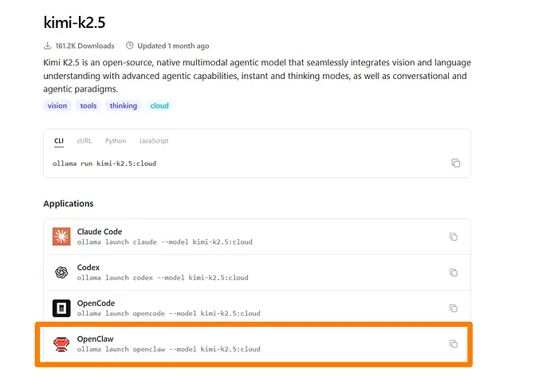Viewport: 558px width, 377px height.
Task: Open the OpenCode application name
Action: pos(96,304)
